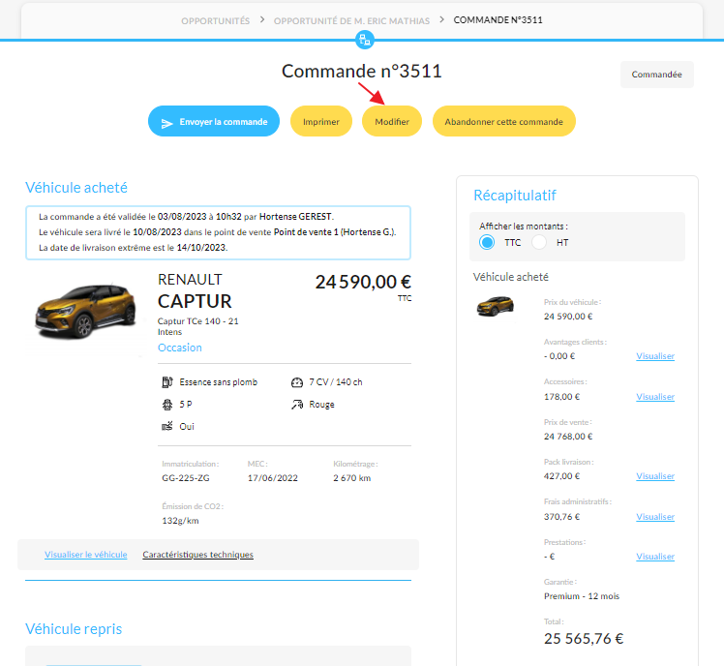Click the Accessoires amount 178,00 €
724x666 pixels.
click(561, 397)
